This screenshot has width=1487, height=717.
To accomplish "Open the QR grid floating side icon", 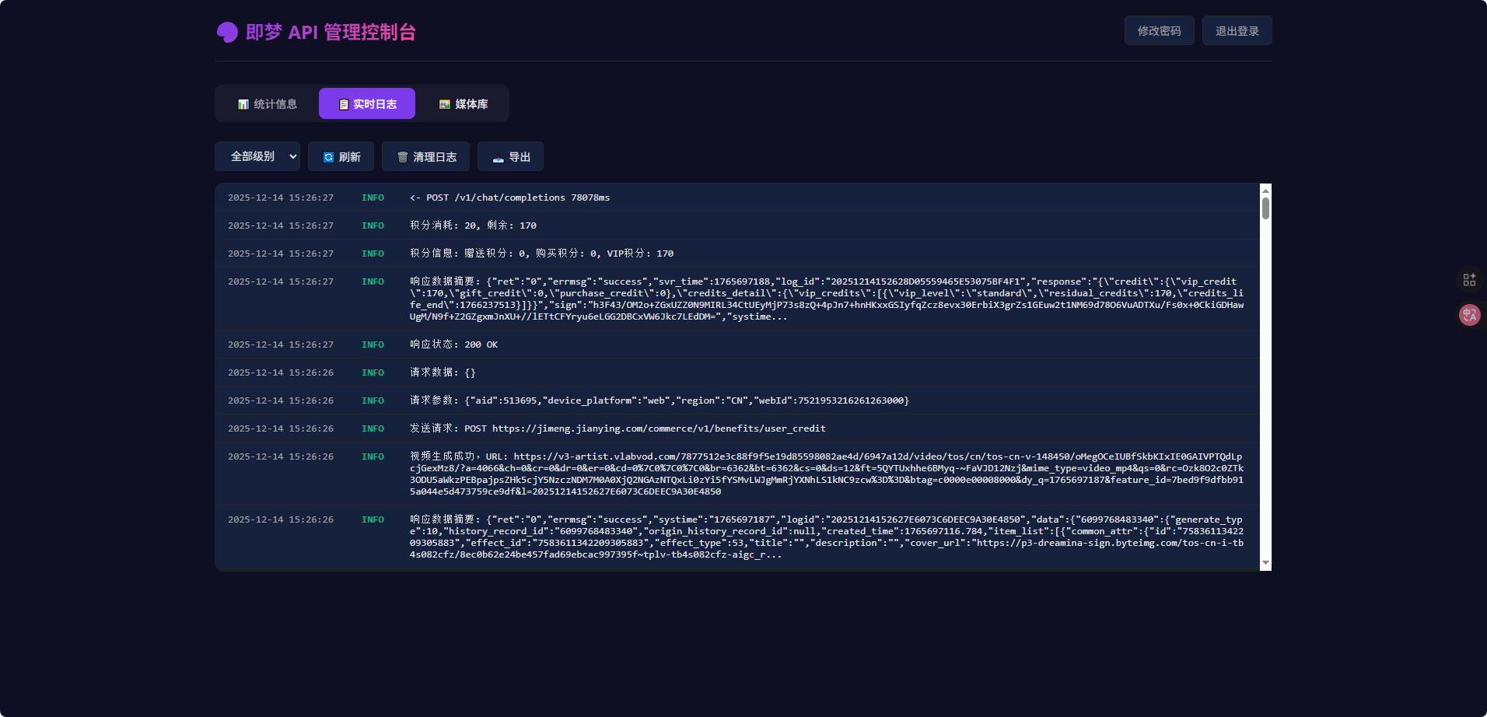I will [1469, 279].
